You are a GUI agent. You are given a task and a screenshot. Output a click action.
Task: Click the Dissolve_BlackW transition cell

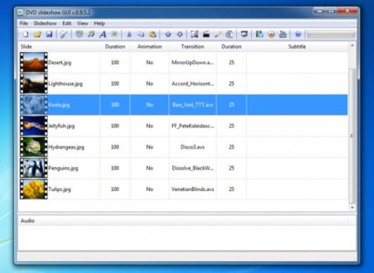[193, 168]
